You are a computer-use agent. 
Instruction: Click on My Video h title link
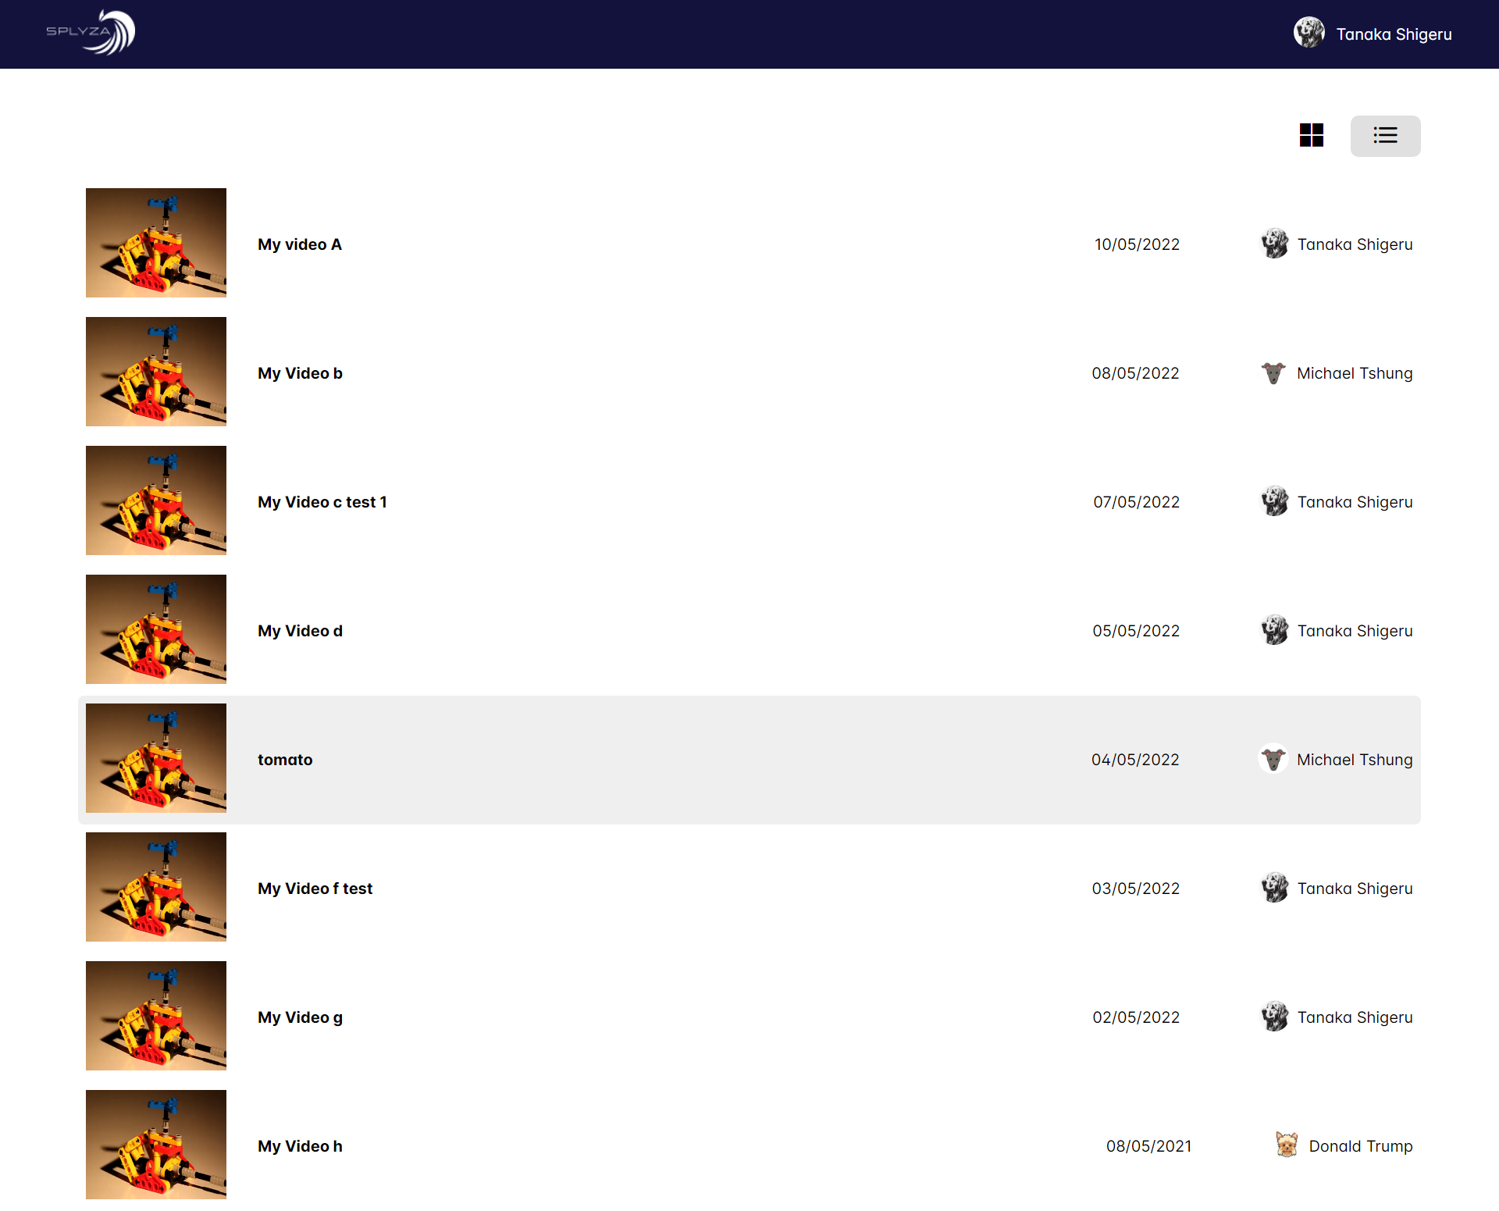tap(301, 1145)
